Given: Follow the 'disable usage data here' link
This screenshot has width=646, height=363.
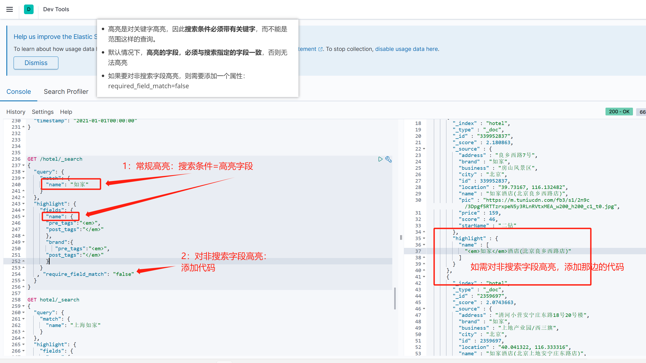Looking at the screenshot, I should pos(406,49).
